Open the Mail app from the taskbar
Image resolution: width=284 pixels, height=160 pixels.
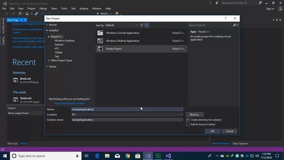[117, 156]
